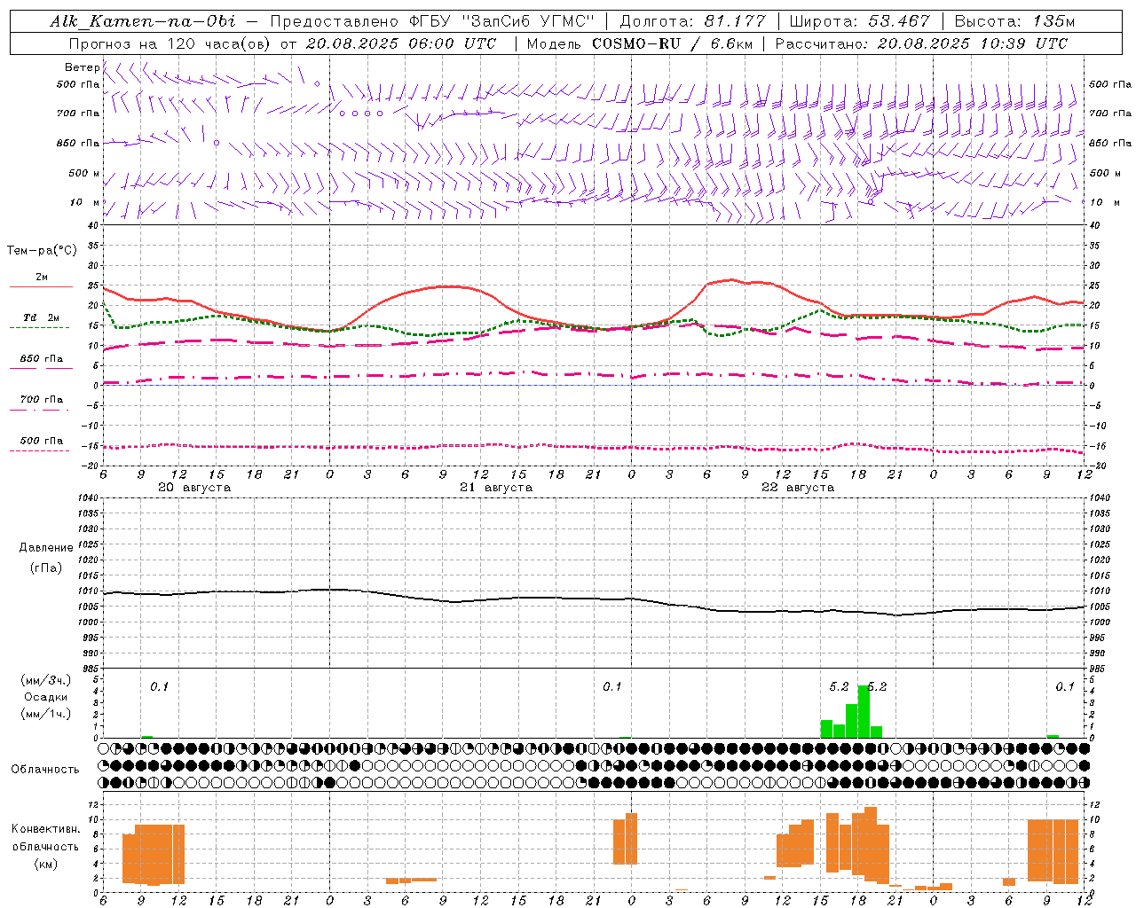This screenshot has width=1136, height=908.
Task: Click the 500 гПа temperature legend dotted line
Action: (39, 450)
